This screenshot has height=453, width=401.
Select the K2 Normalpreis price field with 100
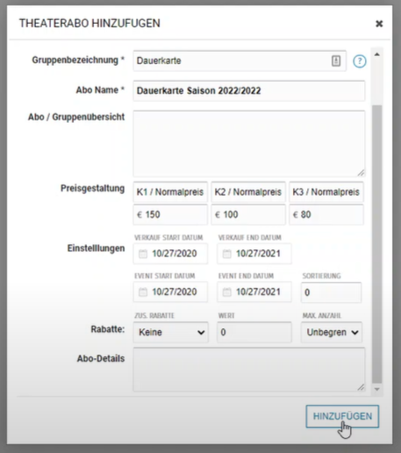tap(248, 215)
